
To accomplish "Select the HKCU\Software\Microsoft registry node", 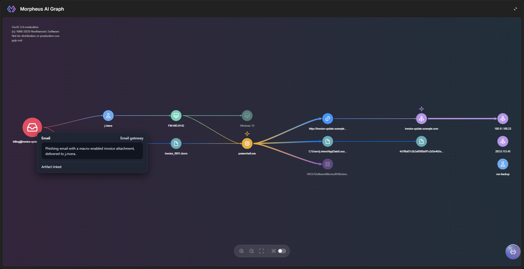I will click(x=328, y=164).
